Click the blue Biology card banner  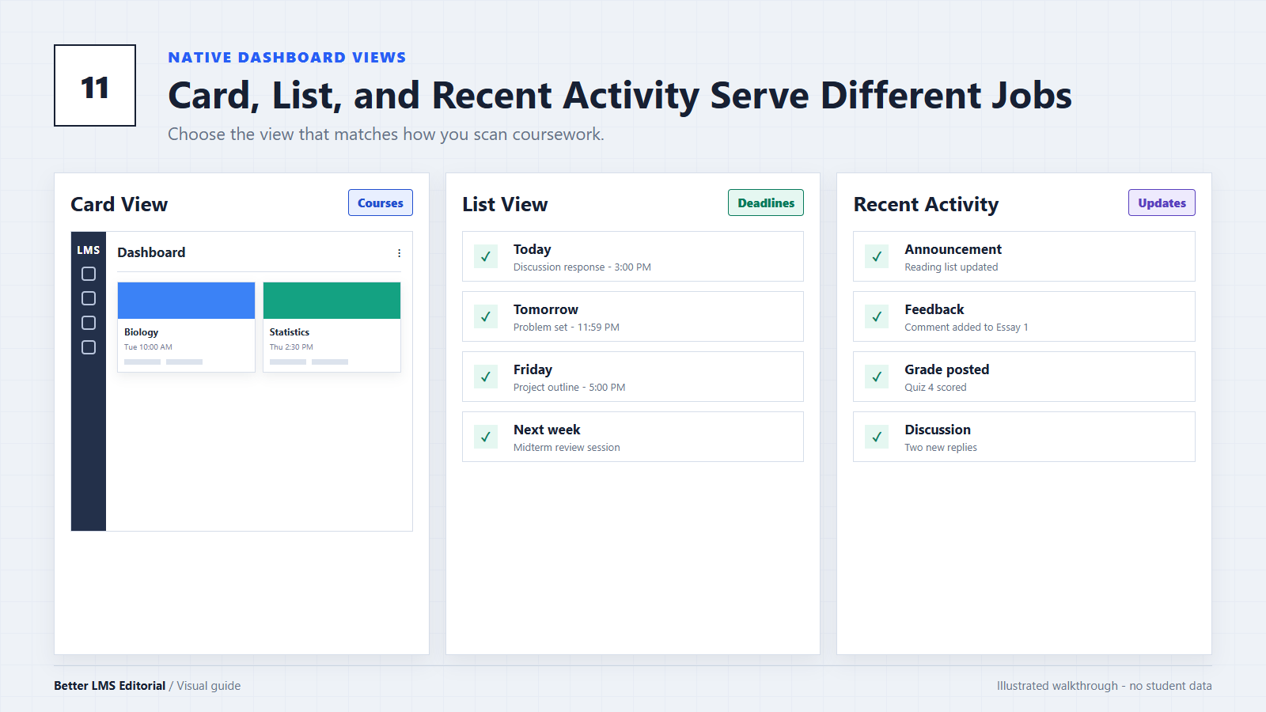click(186, 301)
